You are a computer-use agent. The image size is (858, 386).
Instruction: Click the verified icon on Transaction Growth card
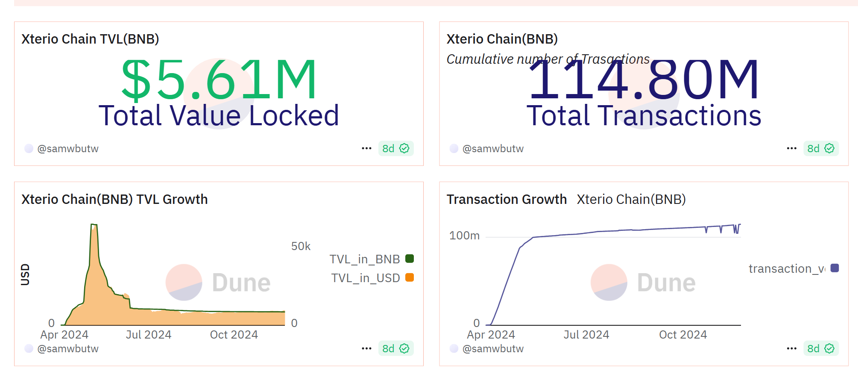829,348
